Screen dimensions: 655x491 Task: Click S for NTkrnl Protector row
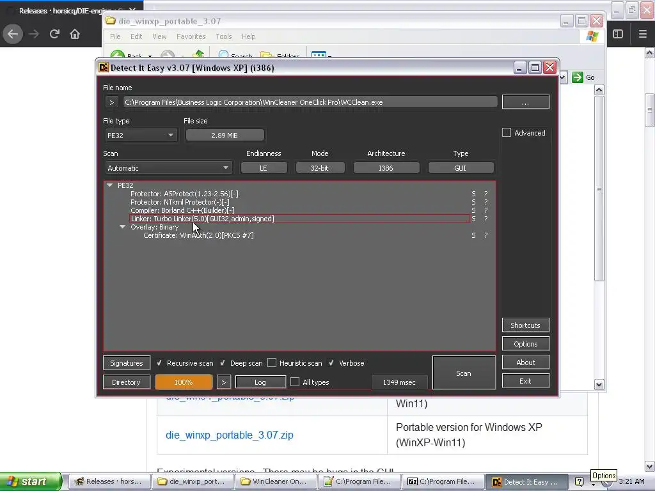[x=473, y=202]
